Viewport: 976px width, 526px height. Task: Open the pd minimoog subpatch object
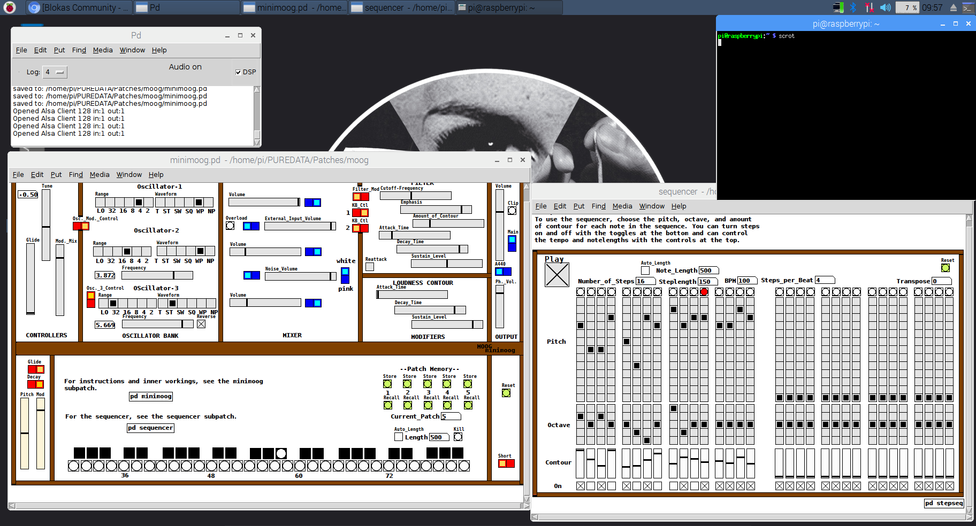pos(151,396)
